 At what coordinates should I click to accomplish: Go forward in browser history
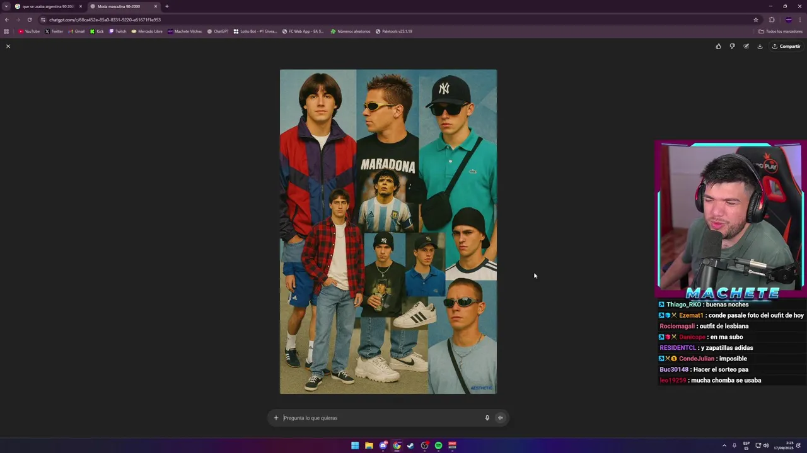click(18, 20)
